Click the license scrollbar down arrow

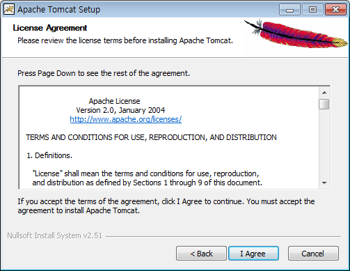coord(324,183)
